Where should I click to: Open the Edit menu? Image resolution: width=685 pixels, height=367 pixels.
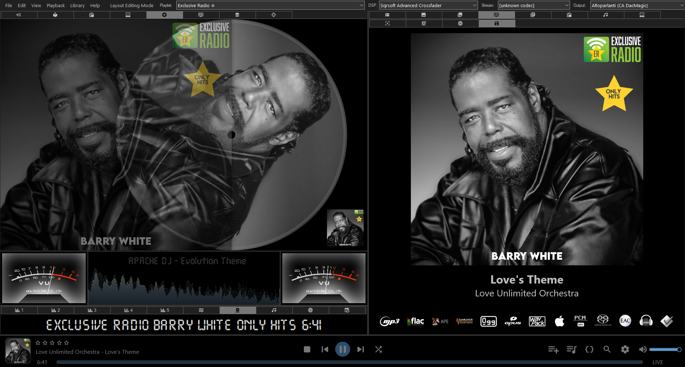point(22,5)
